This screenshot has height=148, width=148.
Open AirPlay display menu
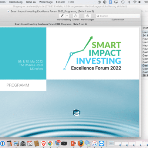tap(116, 2)
